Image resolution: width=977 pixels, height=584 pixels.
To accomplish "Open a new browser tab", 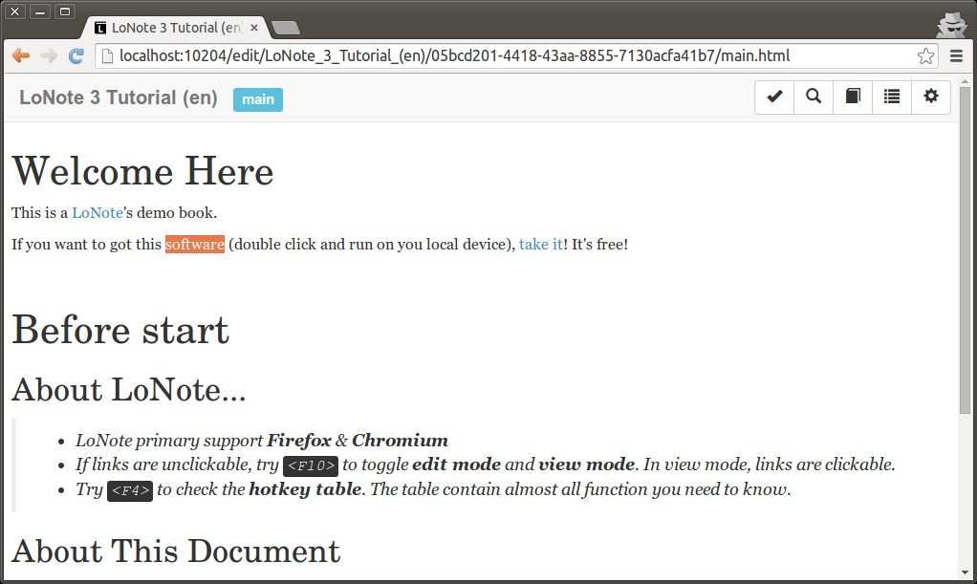I will 286,28.
